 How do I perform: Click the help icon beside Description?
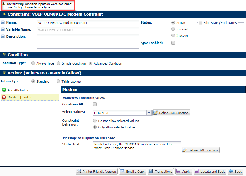(3, 36)
